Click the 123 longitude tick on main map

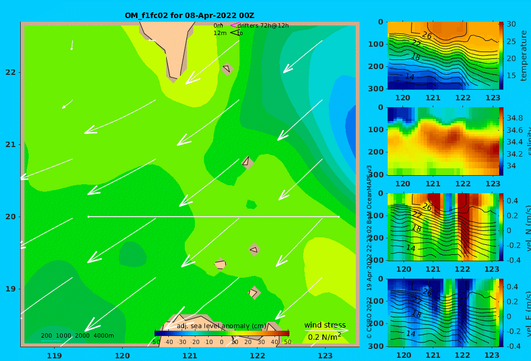(326, 356)
